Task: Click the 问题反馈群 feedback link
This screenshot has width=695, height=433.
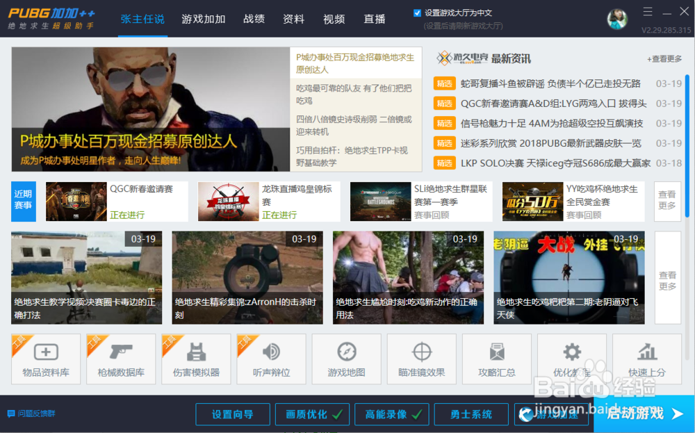Action: (x=36, y=414)
